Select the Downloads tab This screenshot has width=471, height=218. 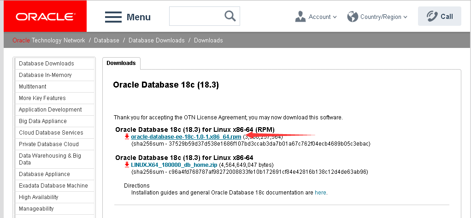pyautogui.click(x=121, y=63)
